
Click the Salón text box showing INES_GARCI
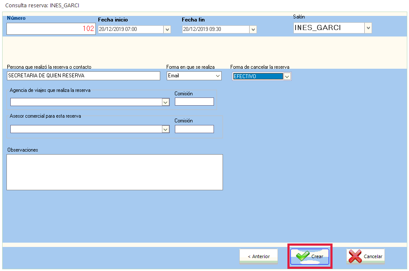click(x=329, y=28)
